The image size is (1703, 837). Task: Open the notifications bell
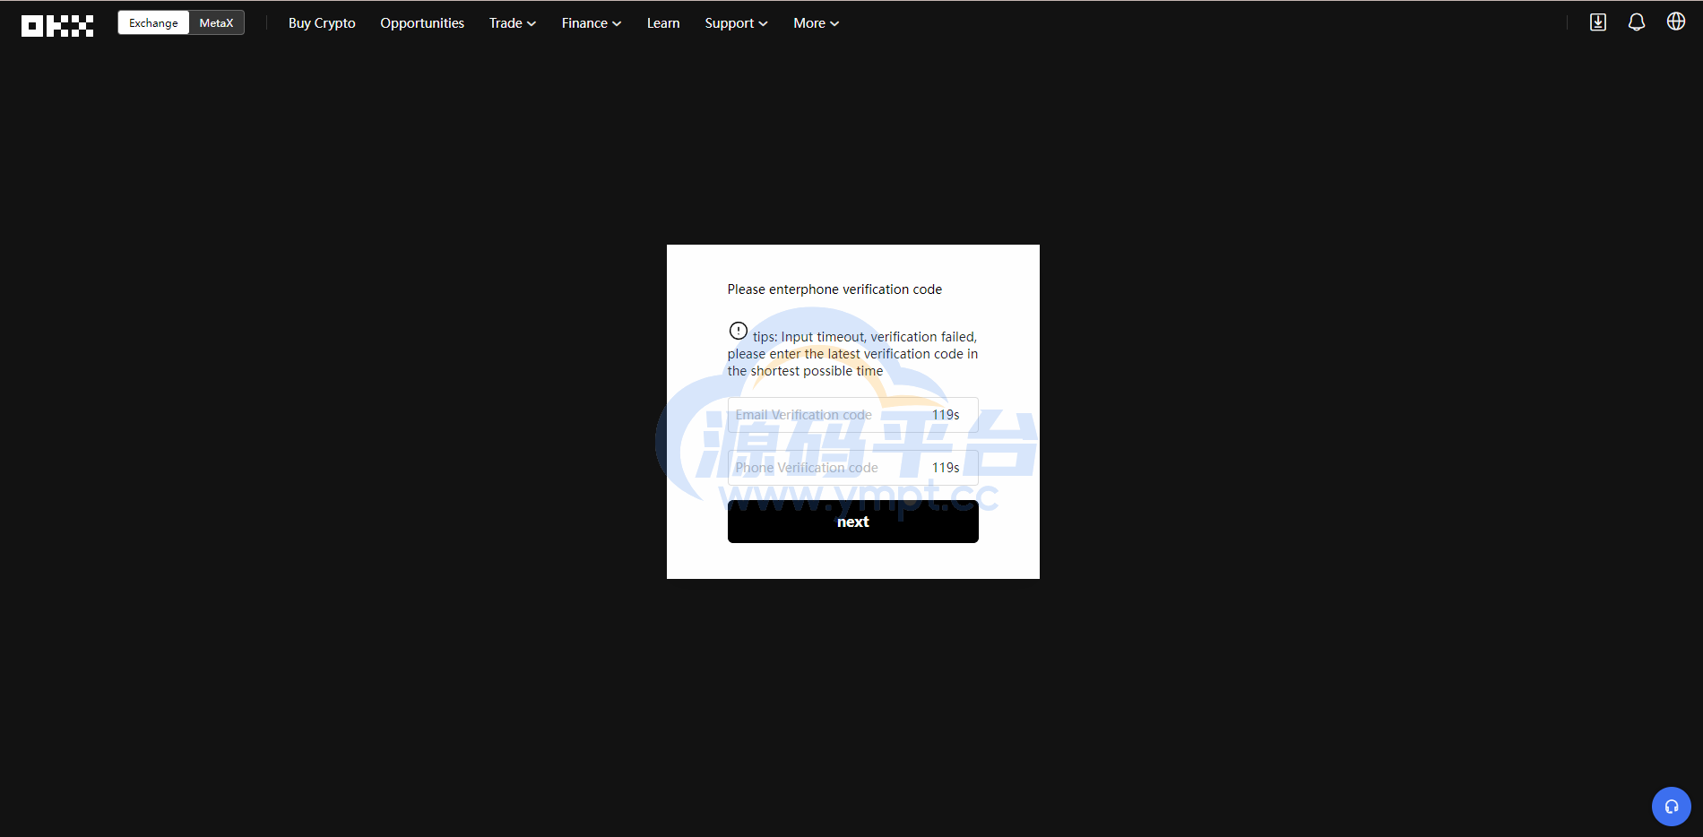point(1637,22)
